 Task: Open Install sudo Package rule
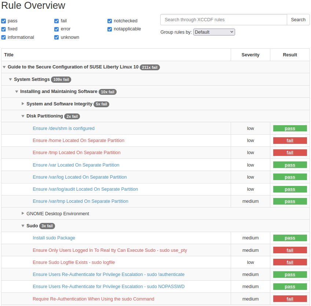click(x=54, y=238)
